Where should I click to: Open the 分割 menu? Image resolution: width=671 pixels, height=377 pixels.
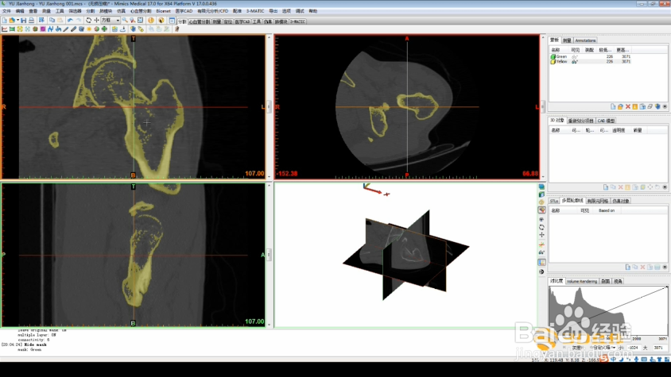91,11
